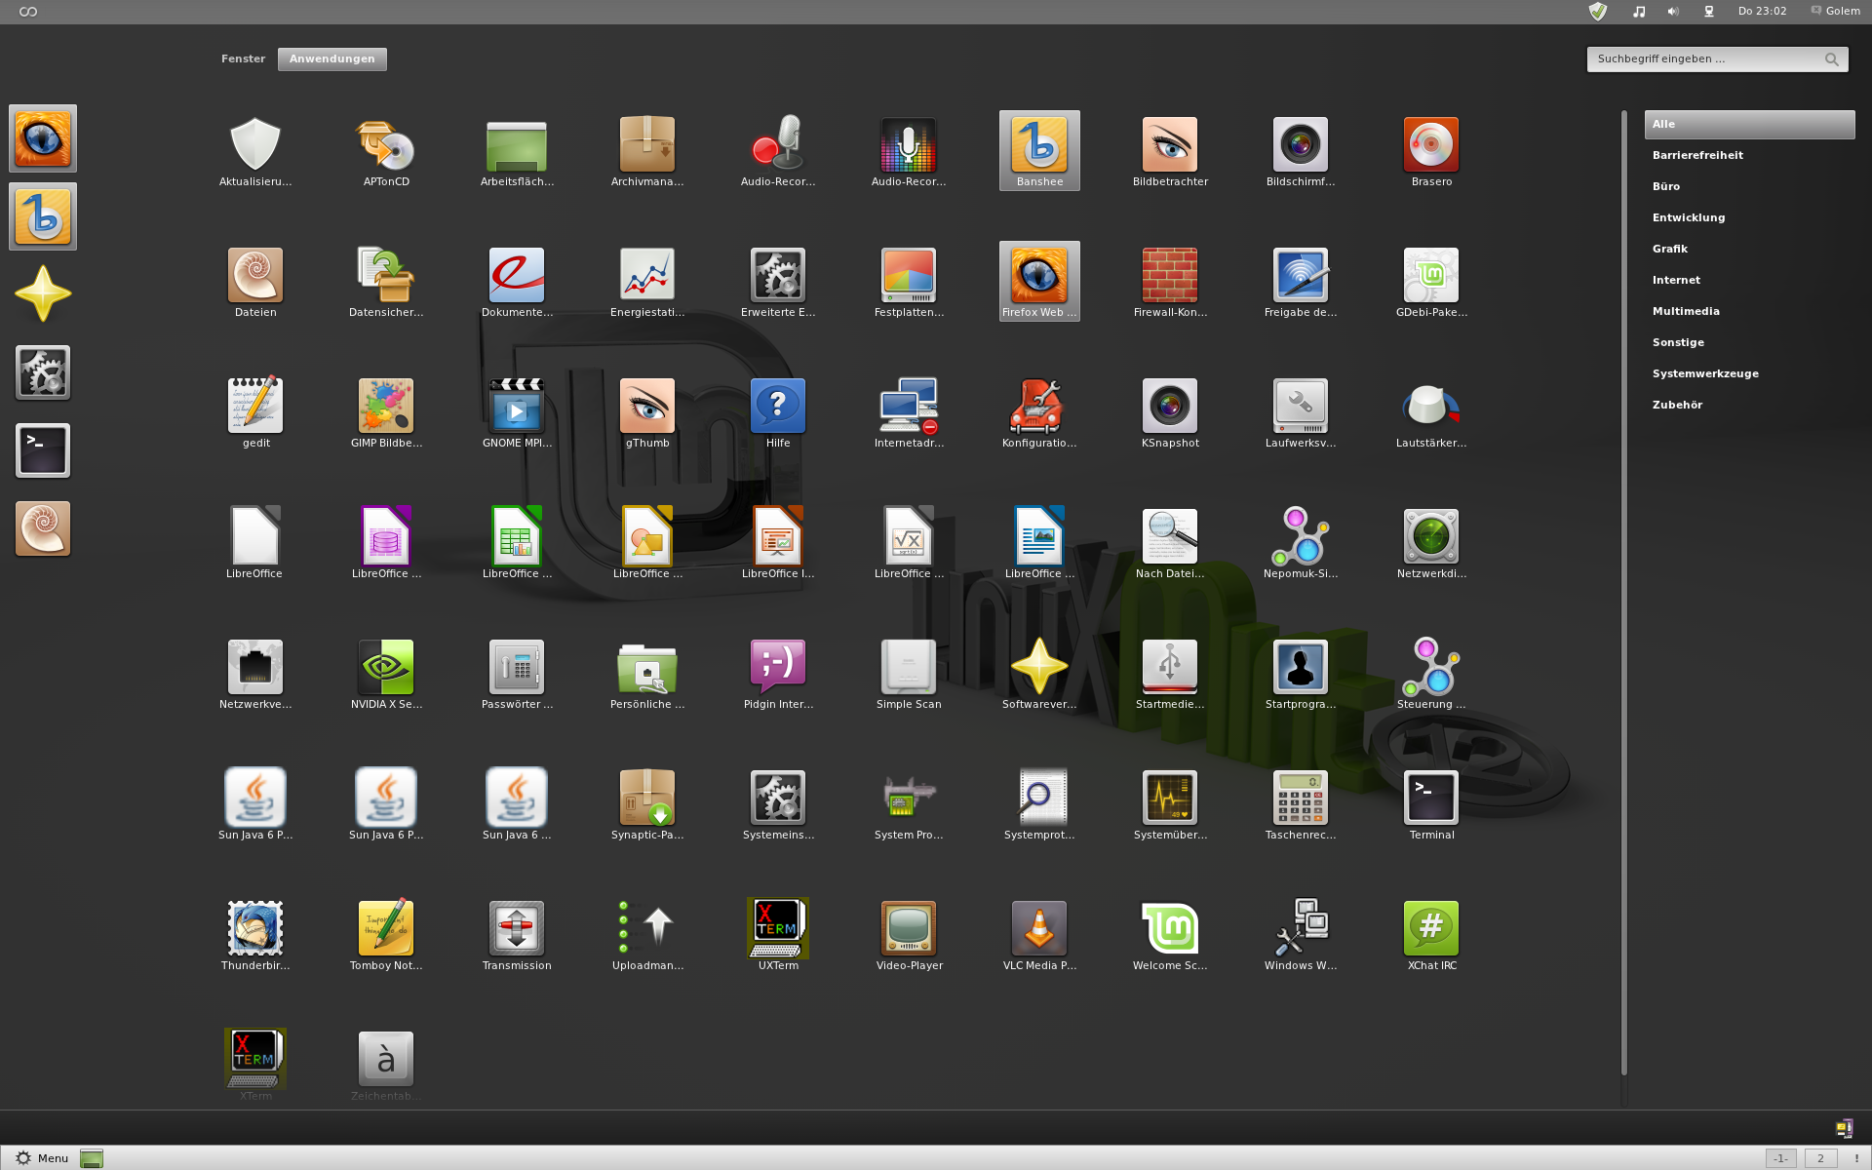Open Terminal from the left dock
1872x1170 pixels.
(x=43, y=450)
